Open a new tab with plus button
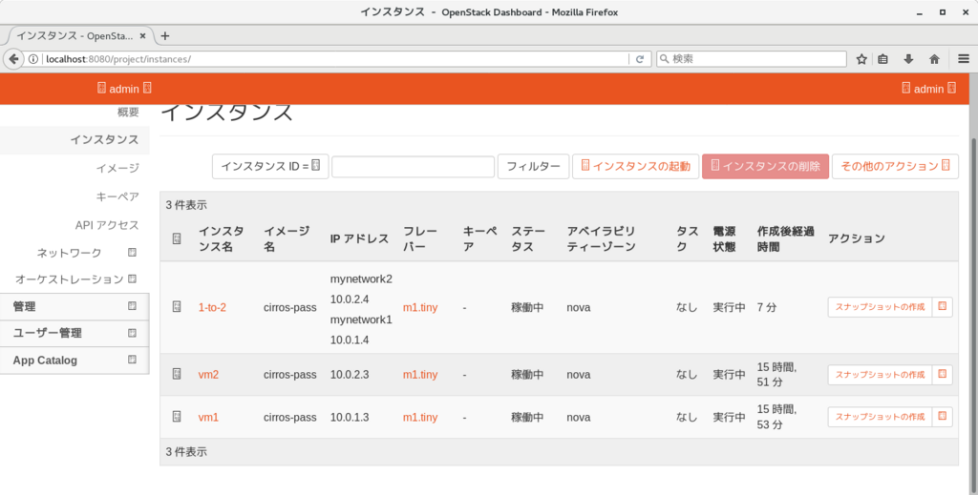The image size is (978, 495). tap(164, 36)
